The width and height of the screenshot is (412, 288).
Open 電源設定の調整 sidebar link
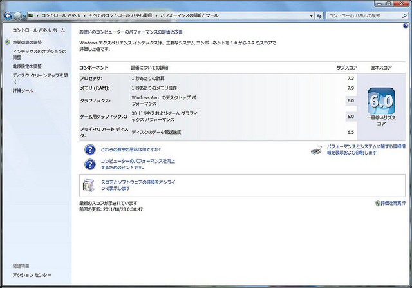coord(27,66)
